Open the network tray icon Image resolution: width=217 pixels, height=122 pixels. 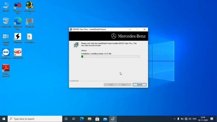pos(186,119)
